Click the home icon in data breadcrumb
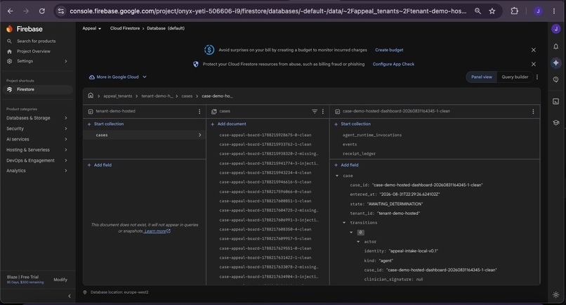Image resolution: width=566 pixels, height=305 pixels. (91, 96)
